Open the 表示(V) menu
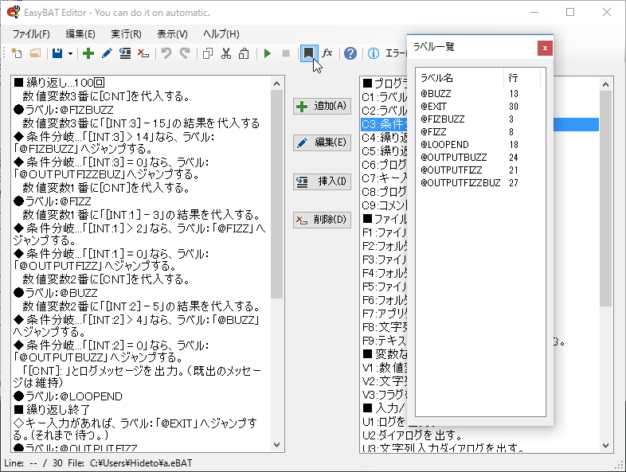The height and width of the screenshot is (472, 626). 172,34
